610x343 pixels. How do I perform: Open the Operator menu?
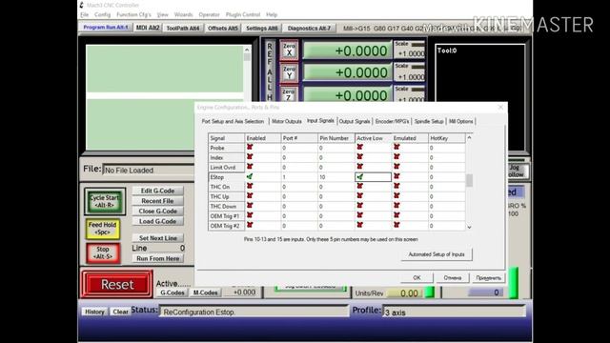[210, 14]
